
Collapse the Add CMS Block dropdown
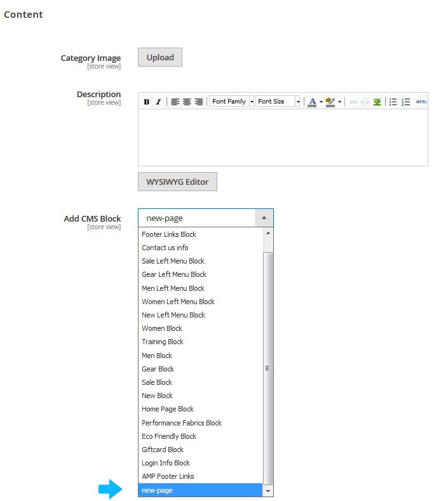[x=264, y=218]
